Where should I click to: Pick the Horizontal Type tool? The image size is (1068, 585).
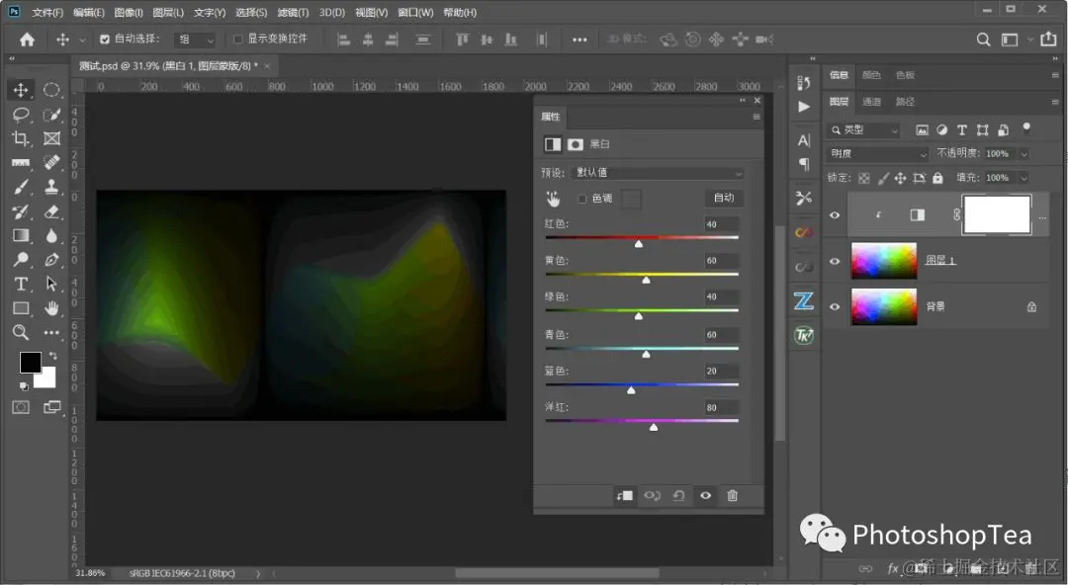[21, 284]
